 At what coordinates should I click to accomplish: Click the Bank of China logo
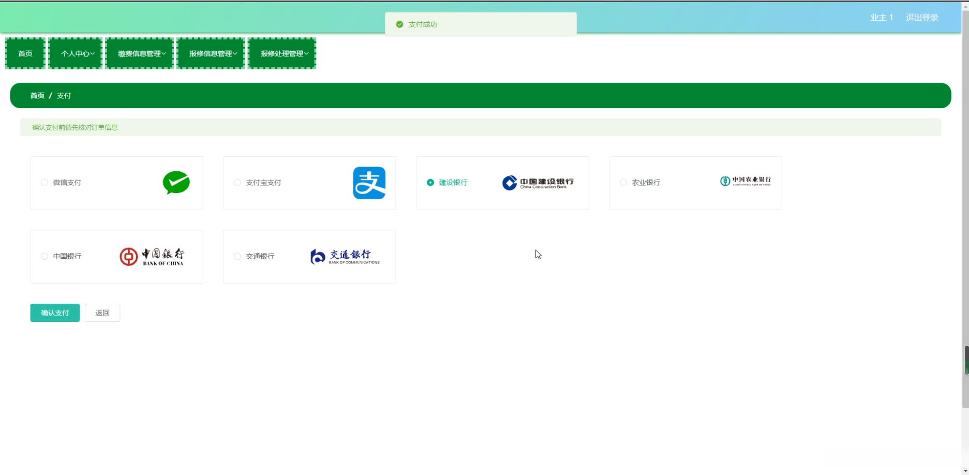click(152, 256)
